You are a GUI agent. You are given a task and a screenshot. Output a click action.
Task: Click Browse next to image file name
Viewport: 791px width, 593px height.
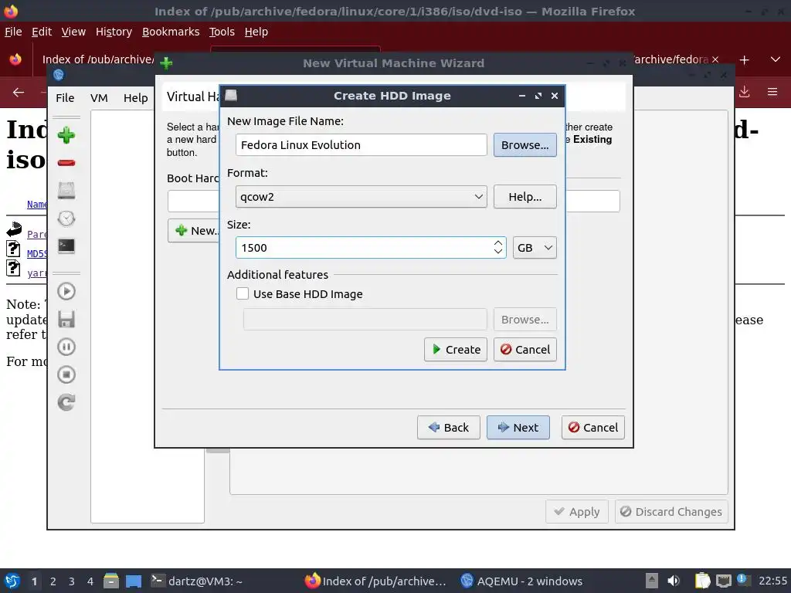coord(525,144)
